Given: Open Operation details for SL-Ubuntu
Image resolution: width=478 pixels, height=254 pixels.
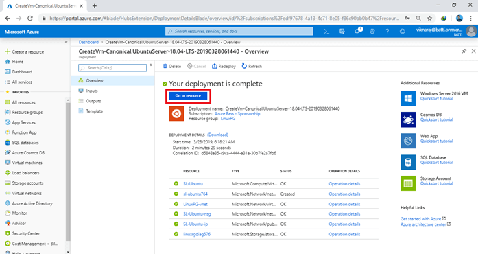Looking at the screenshot, I should pyautogui.click(x=344, y=184).
